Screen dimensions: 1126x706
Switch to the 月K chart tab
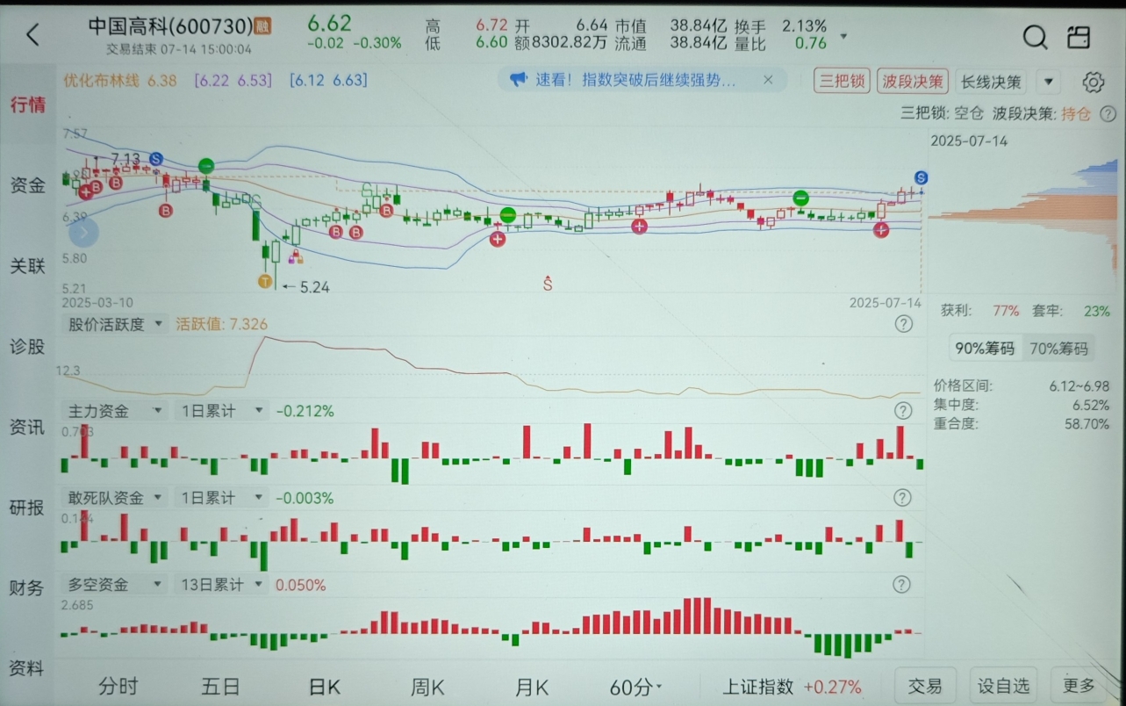(x=531, y=687)
